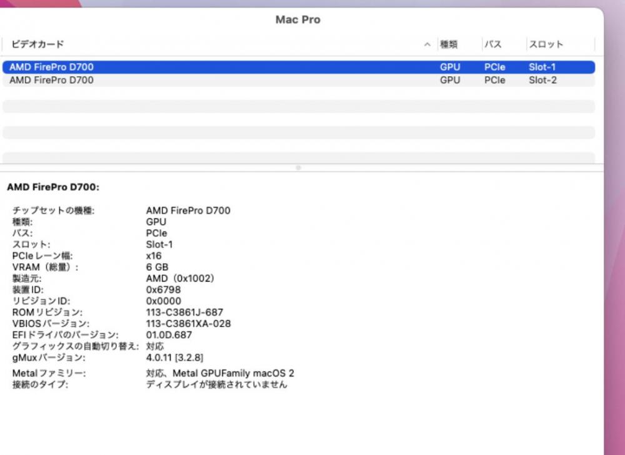Click the グラフィックスの自動切り替え label

pyautogui.click(x=76, y=346)
